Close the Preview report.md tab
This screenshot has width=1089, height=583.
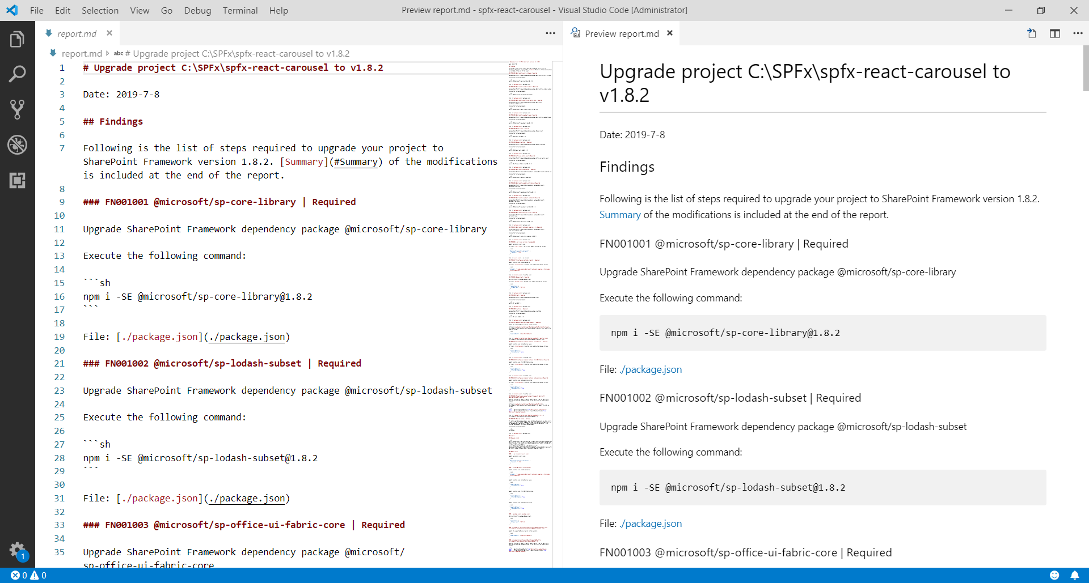pyautogui.click(x=670, y=33)
